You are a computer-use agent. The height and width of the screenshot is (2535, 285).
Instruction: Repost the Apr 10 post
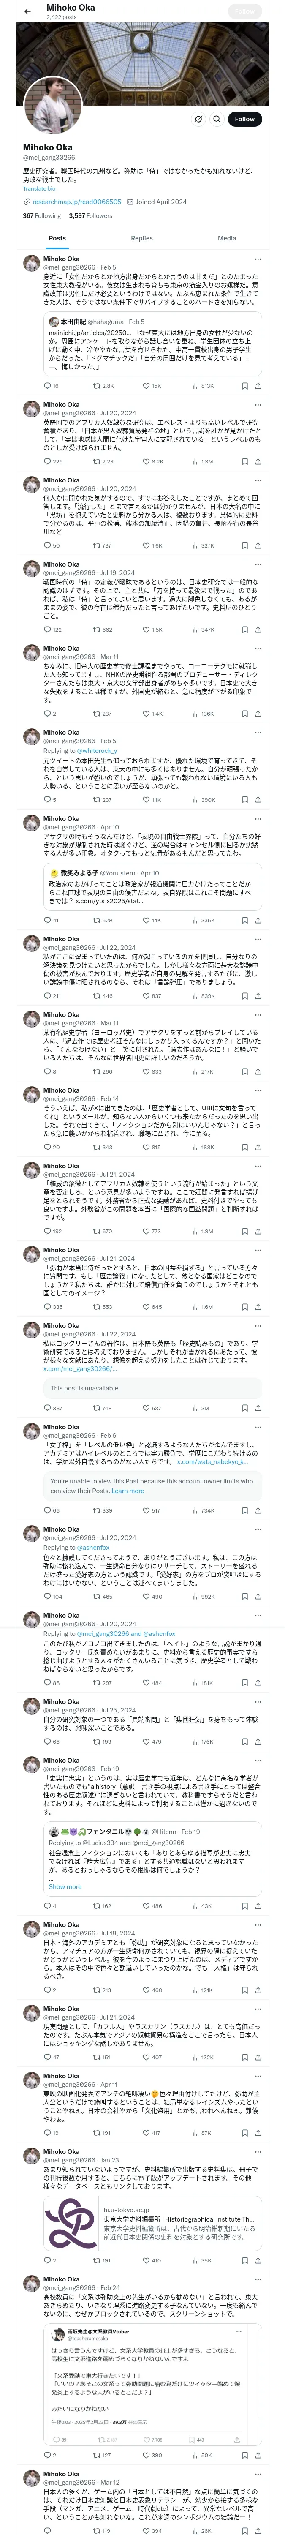(x=103, y=920)
